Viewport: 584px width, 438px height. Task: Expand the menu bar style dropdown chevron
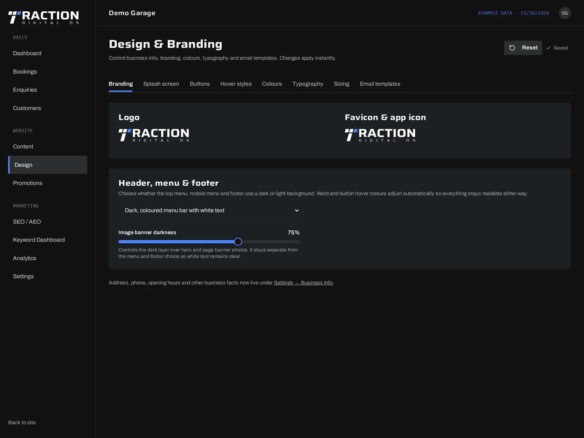[297, 211]
